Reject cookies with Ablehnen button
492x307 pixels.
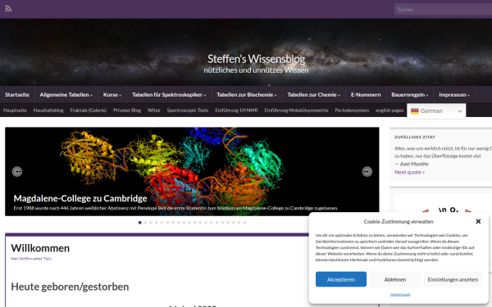[395, 279]
